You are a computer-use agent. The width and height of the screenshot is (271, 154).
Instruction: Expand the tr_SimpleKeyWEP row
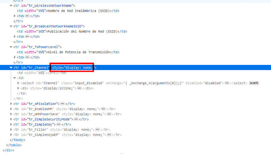click(11, 135)
